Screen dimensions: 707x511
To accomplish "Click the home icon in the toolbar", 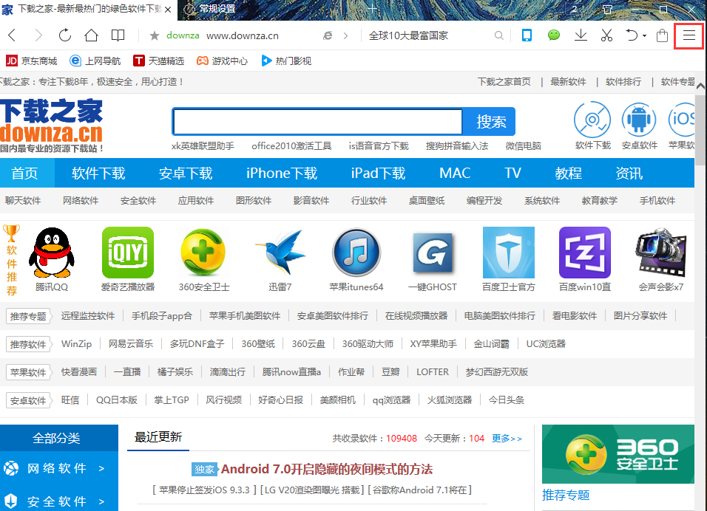I will 90,35.
